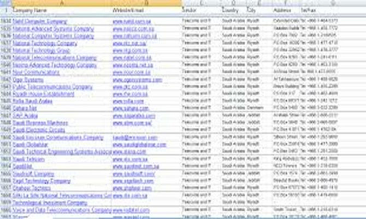The height and width of the screenshot is (219, 366).
Task: Select the column B header
Action: click(x=146, y=3)
